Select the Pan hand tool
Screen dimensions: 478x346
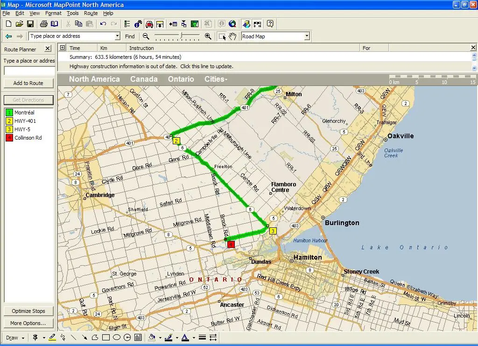point(232,36)
